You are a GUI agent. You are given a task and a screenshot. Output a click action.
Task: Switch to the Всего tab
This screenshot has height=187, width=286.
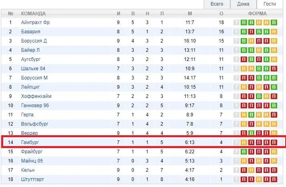(217, 4)
